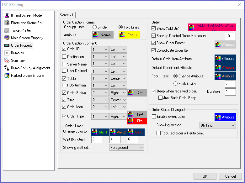Click the Alert3 color button
Screen dimensions: 245x183
pos(136,132)
